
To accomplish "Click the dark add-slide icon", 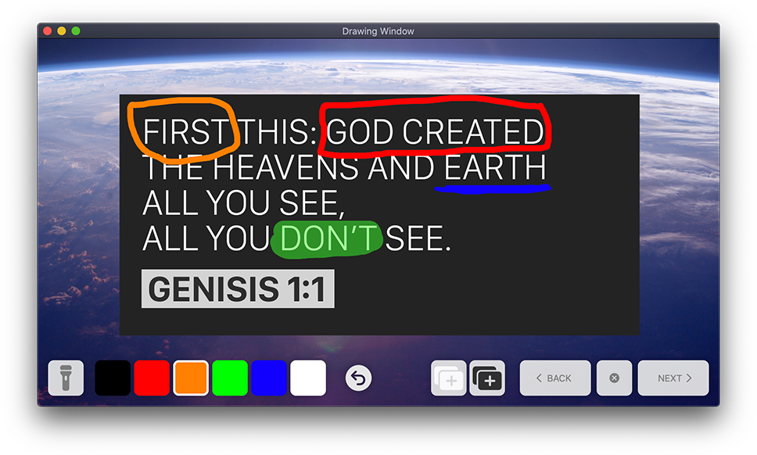I will (x=487, y=378).
